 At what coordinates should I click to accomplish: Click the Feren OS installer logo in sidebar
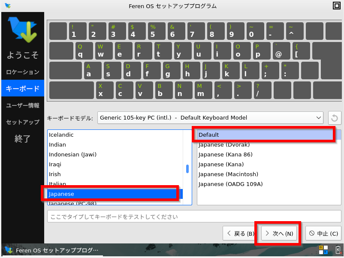23,30
